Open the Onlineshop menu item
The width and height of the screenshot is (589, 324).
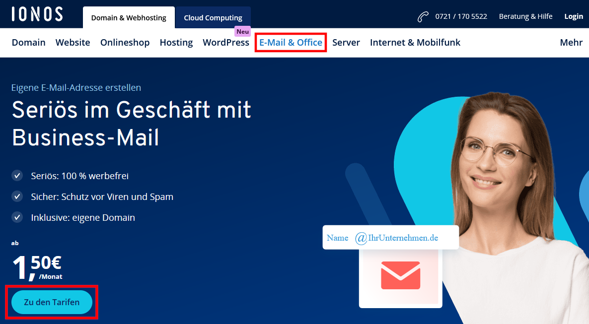click(x=125, y=43)
